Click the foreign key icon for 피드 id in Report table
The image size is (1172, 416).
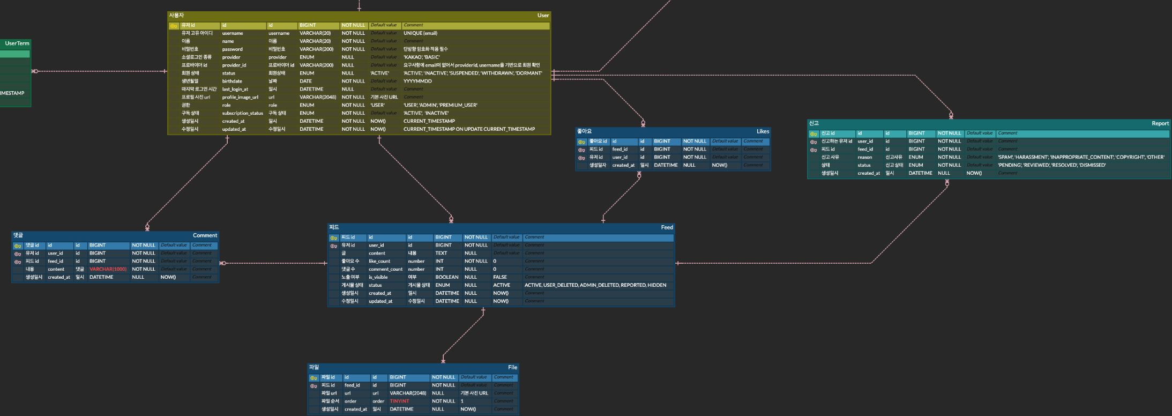(813, 150)
